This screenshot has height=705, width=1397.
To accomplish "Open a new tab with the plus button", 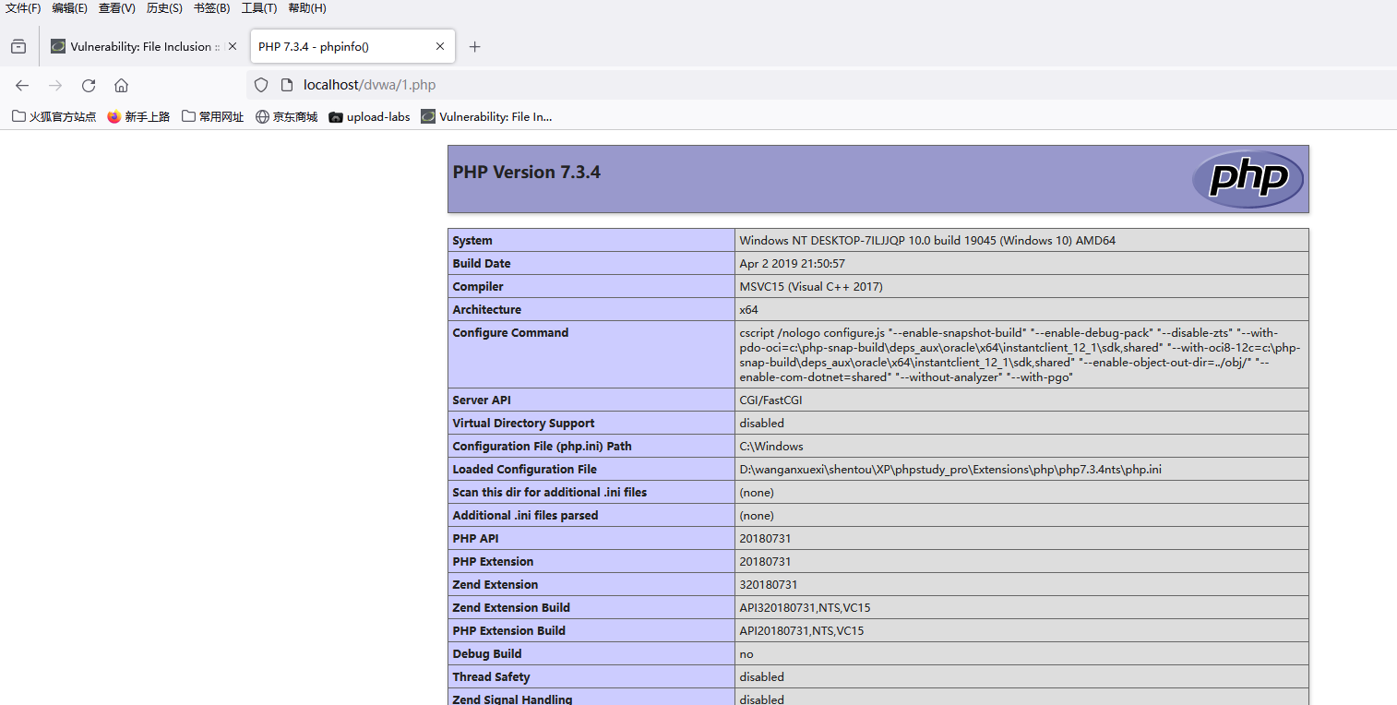I will click(475, 46).
